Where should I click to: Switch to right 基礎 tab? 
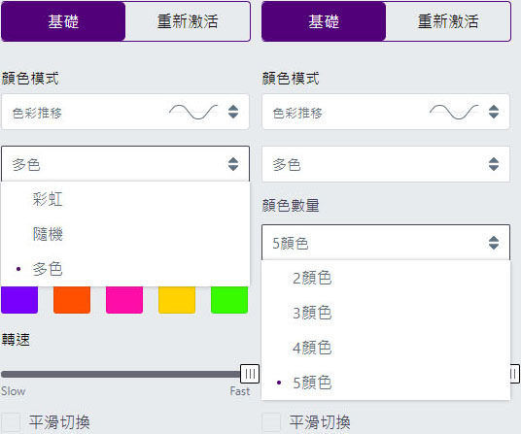coord(324,21)
